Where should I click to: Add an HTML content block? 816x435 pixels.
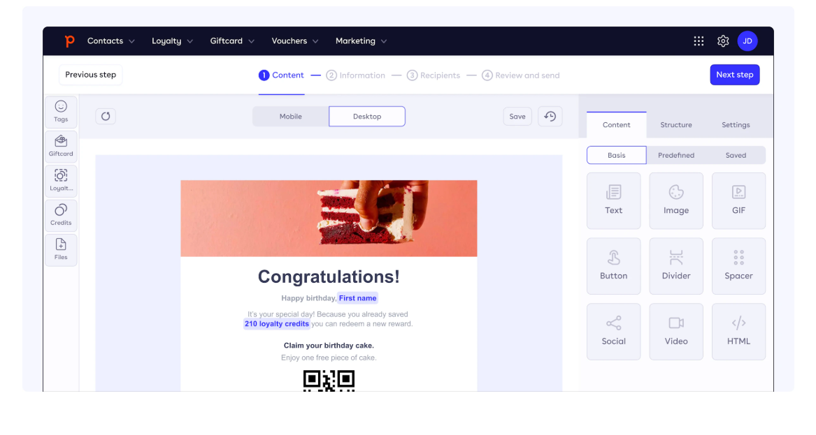pos(738,332)
